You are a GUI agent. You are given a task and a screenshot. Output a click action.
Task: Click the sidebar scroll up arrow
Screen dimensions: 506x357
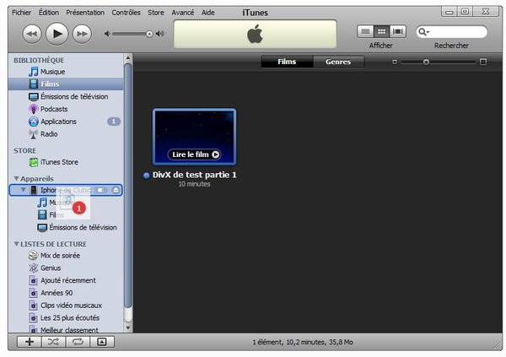(x=128, y=58)
